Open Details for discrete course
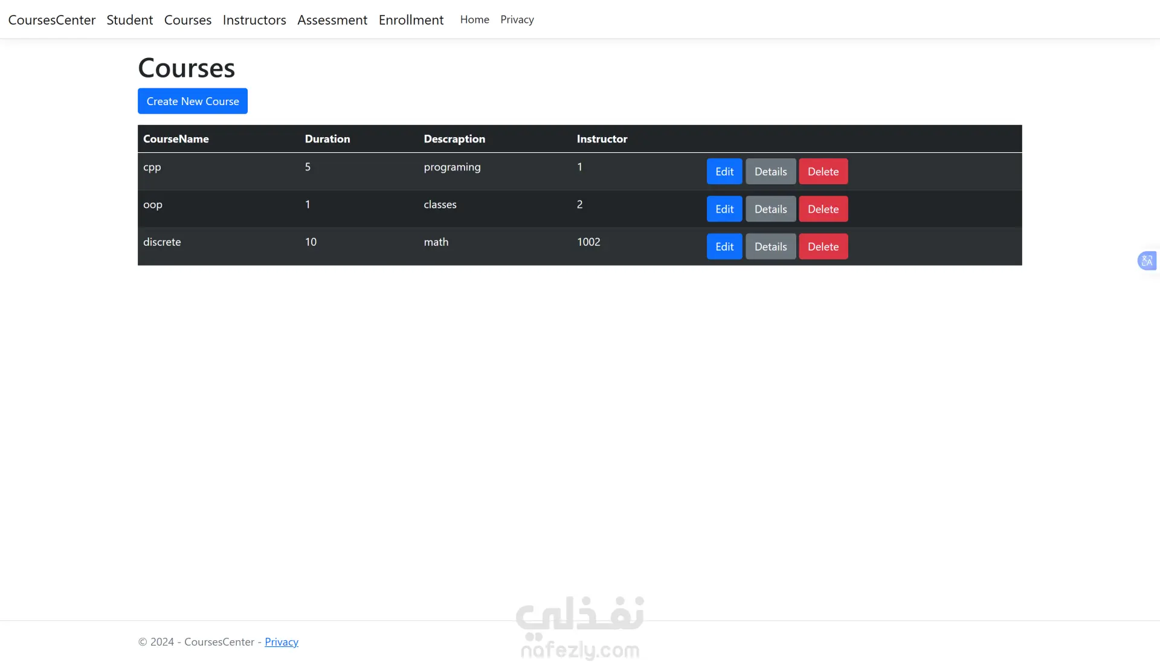Viewport: 1160px width, 662px height. pos(770,246)
